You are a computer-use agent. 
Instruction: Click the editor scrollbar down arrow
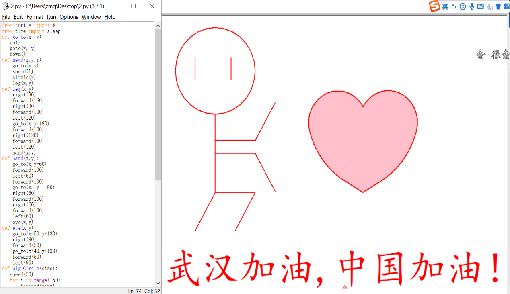click(x=158, y=283)
